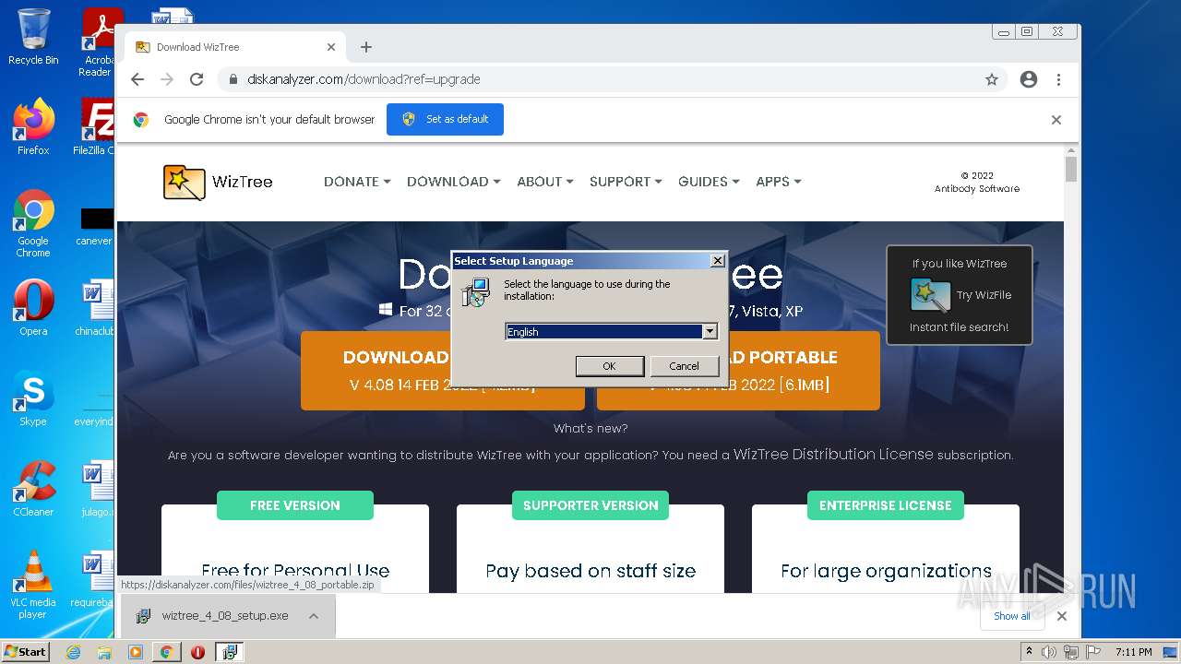Click the media player taskbar icon
Screen dimensions: 1181x664
[x=136, y=652]
